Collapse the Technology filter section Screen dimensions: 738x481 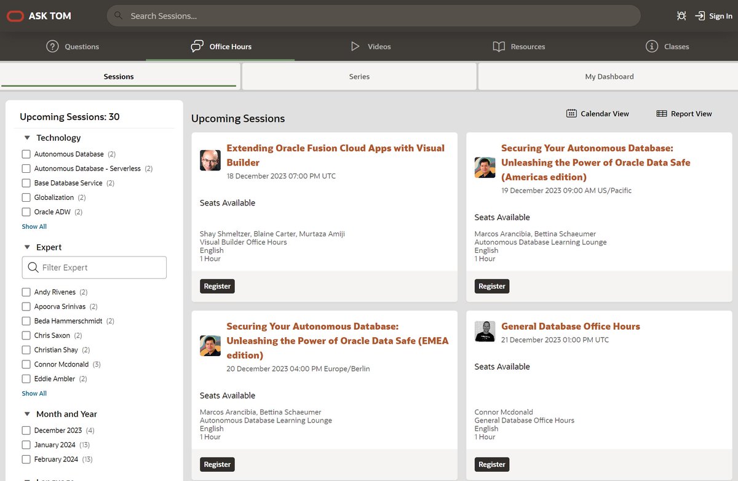(x=27, y=138)
